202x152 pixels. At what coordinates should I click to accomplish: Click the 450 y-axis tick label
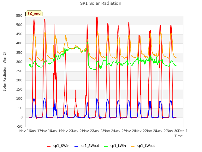[19, 34]
